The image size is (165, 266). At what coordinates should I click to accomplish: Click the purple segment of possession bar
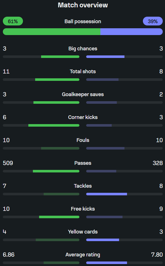(x=132, y=32)
